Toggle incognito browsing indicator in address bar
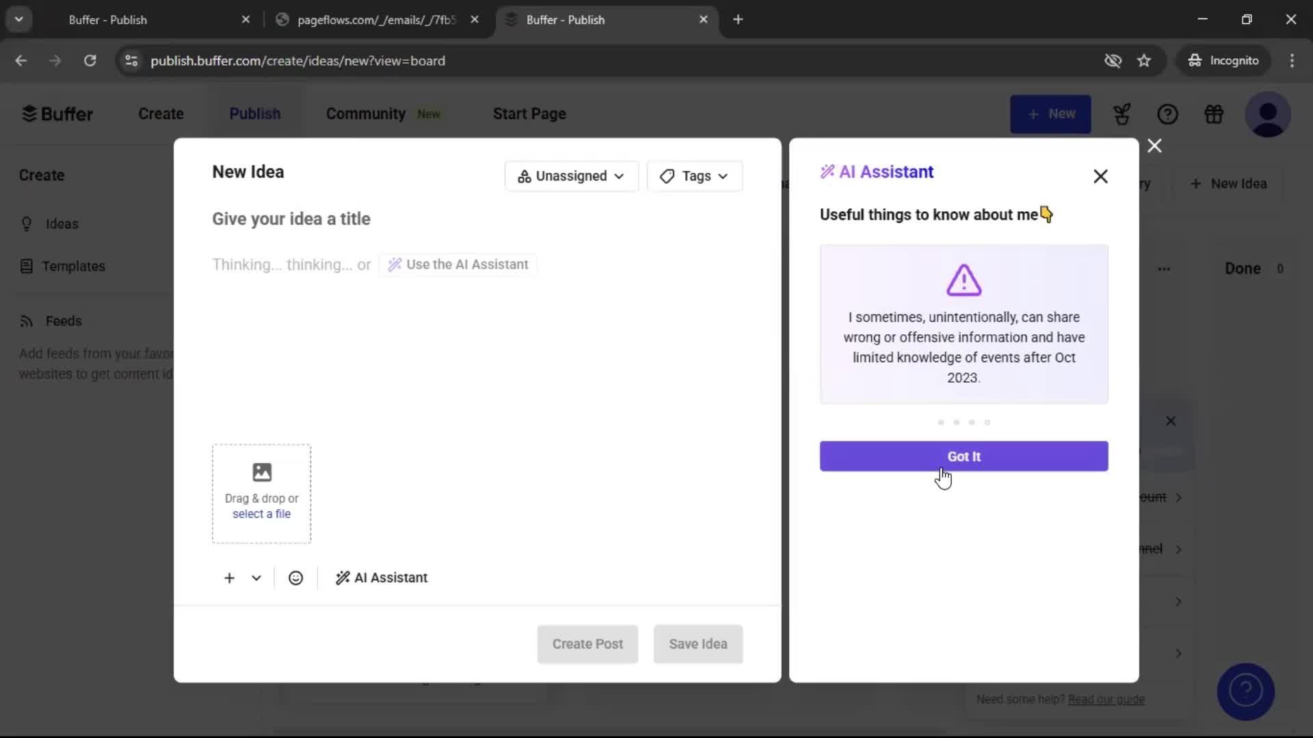 click(x=1223, y=60)
